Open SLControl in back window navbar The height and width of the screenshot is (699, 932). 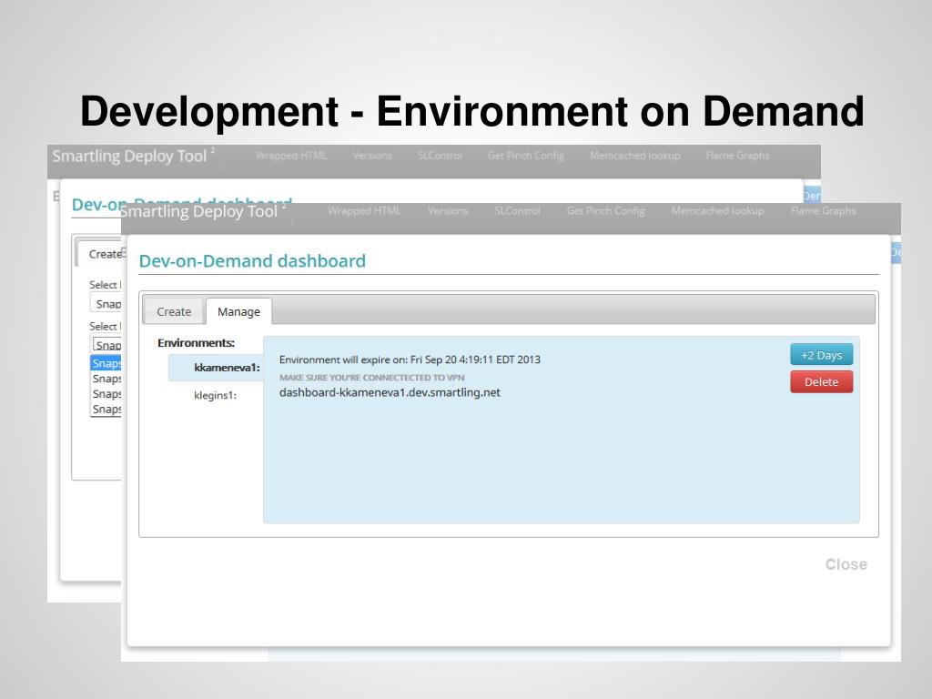click(440, 156)
